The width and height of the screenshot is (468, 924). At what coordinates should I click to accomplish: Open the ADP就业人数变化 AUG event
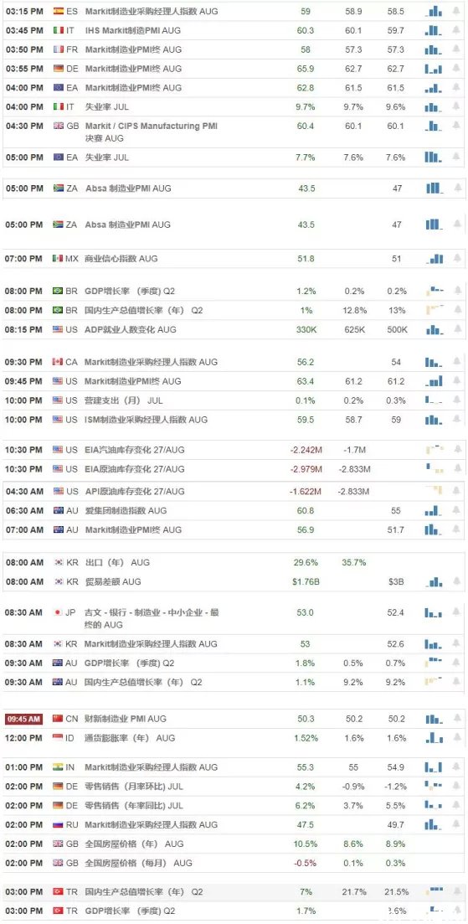click(130, 329)
